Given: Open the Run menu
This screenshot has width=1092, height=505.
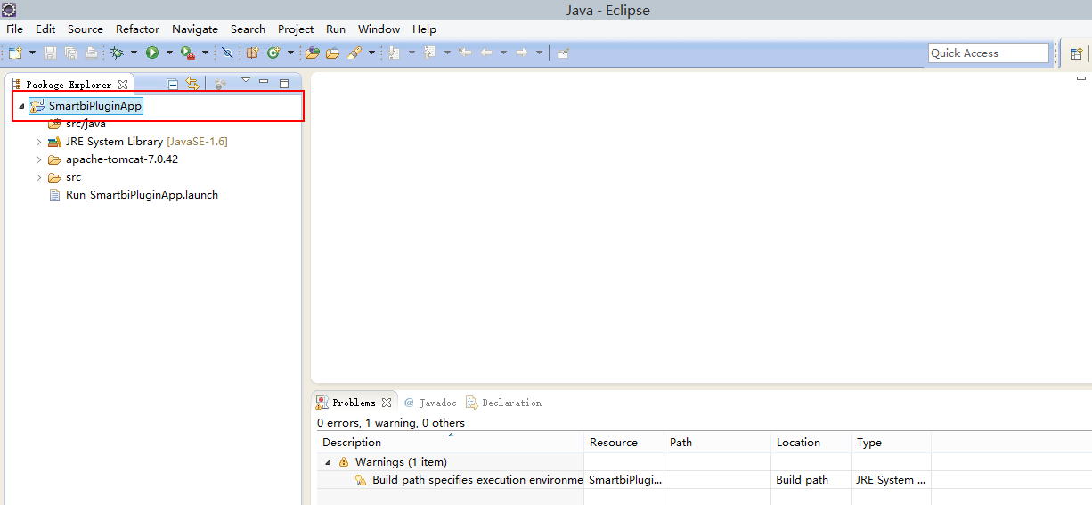Looking at the screenshot, I should coord(336,29).
